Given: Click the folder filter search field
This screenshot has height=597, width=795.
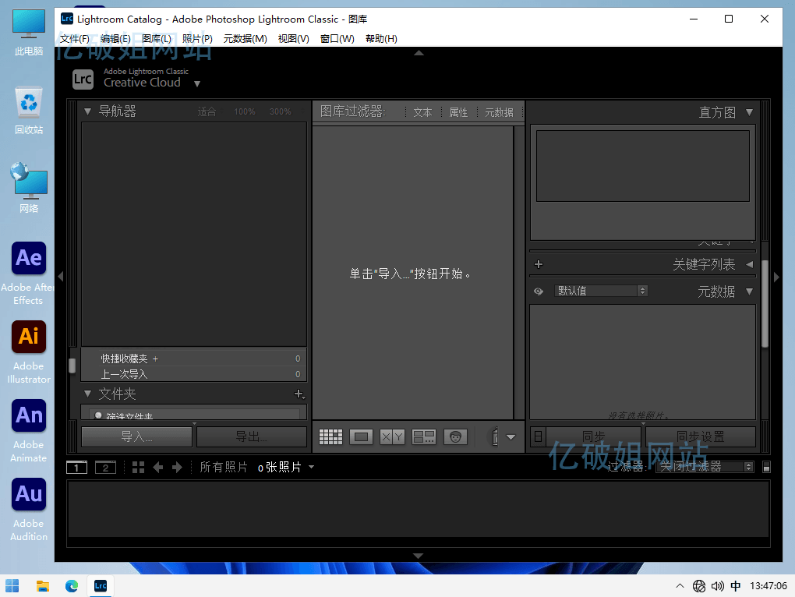Looking at the screenshot, I should click(x=193, y=415).
